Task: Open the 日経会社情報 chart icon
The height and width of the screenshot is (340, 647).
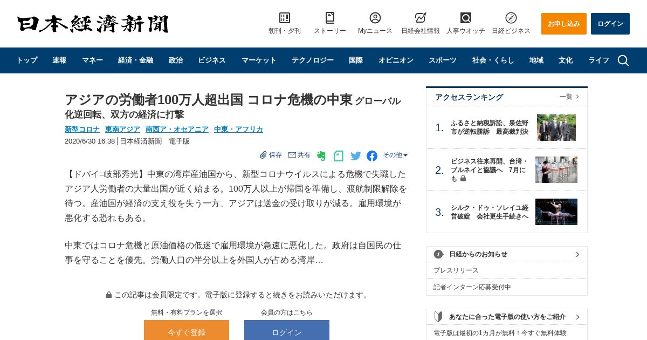Action: [421, 18]
